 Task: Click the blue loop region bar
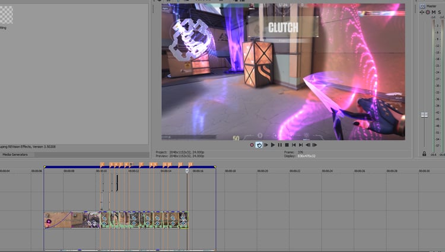(x=130, y=167)
